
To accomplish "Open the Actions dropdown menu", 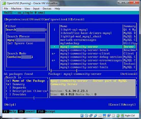I will point(129,74).
